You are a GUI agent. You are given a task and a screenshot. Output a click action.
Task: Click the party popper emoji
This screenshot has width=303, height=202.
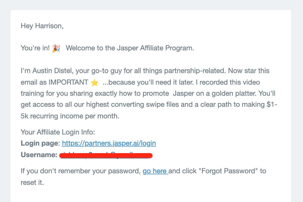(x=56, y=48)
